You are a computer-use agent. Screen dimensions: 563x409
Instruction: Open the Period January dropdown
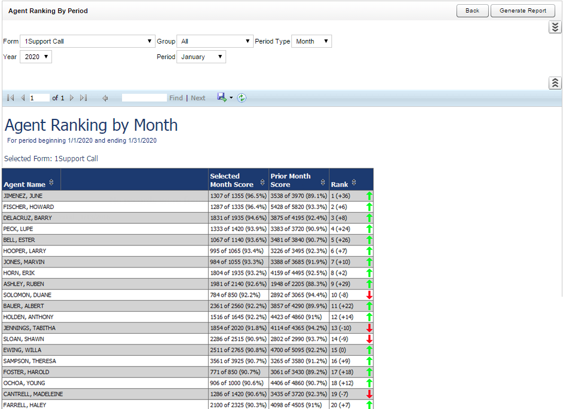(x=201, y=57)
